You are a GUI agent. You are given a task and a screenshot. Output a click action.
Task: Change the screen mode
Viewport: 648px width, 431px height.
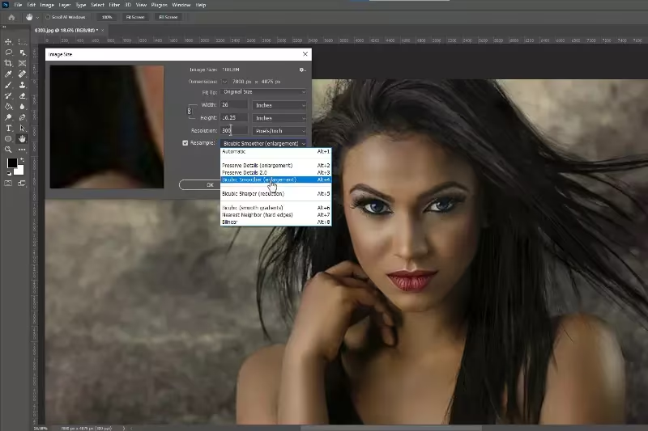[23, 184]
